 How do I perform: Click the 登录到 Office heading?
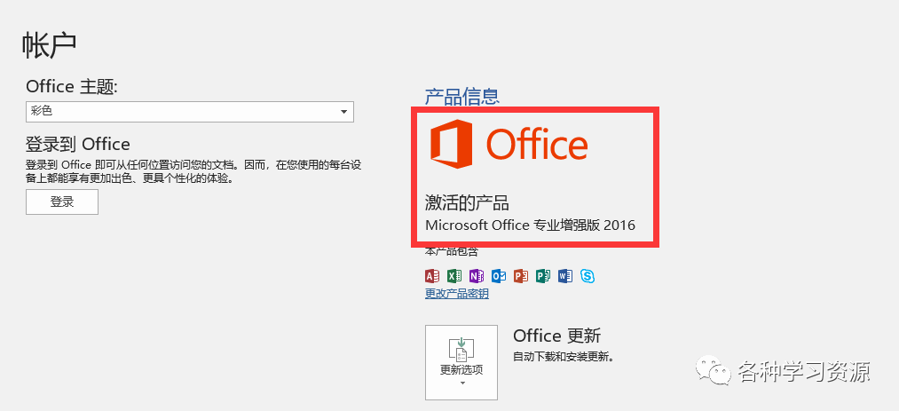point(78,143)
